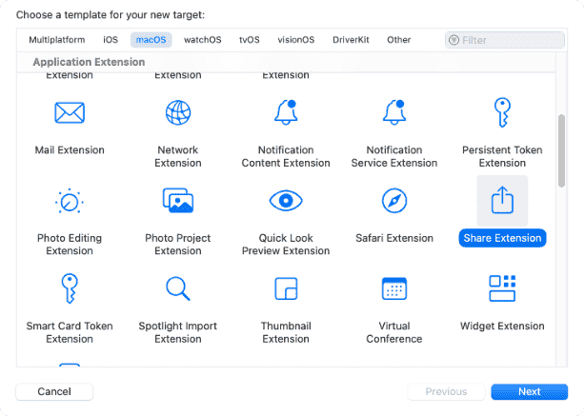Viewport: 585px width, 416px height.
Task: Choose the Photo Editing Extension icon
Action: coord(70,201)
